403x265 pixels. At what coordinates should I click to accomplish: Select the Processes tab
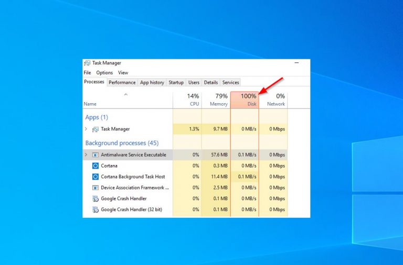pyautogui.click(x=94, y=82)
